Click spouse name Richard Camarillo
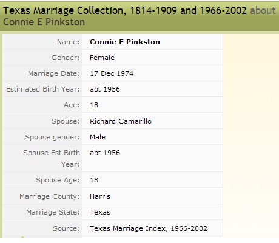This screenshot has width=279, height=243. pyautogui.click(x=121, y=121)
